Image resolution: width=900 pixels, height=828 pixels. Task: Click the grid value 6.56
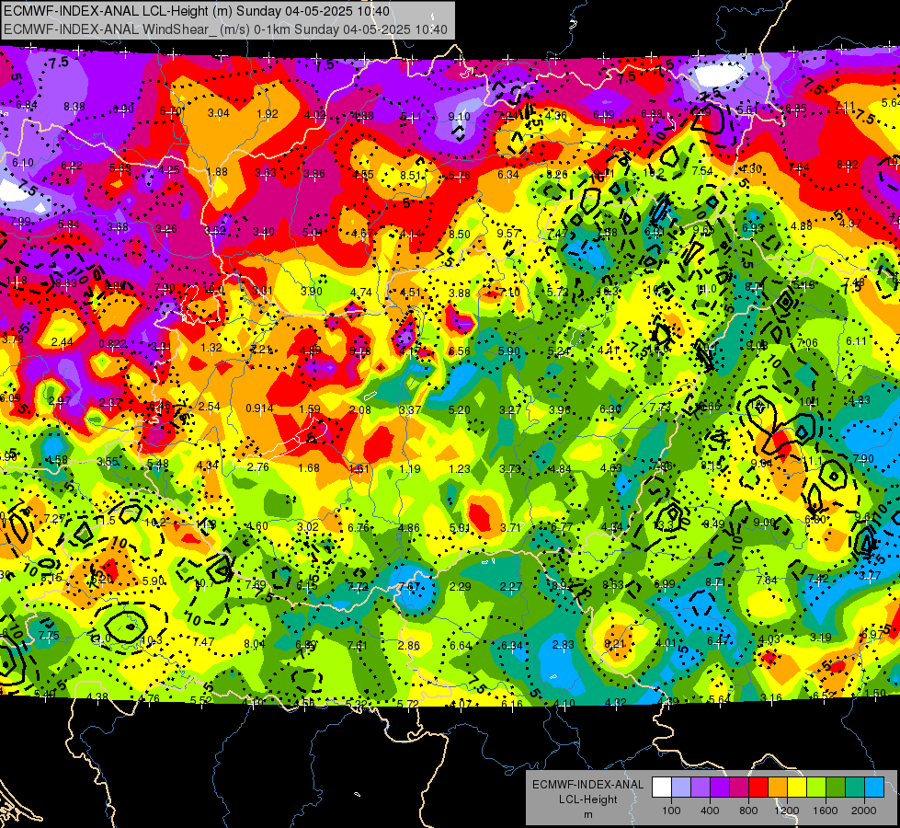pyautogui.click(x=459, y=351)
